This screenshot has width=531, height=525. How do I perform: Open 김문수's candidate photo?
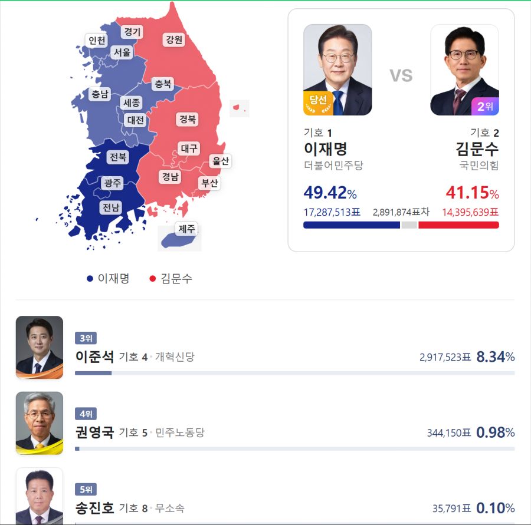[x=464, y=61]
